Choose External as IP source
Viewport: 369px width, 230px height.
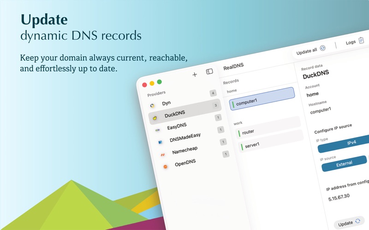(344, 164)
